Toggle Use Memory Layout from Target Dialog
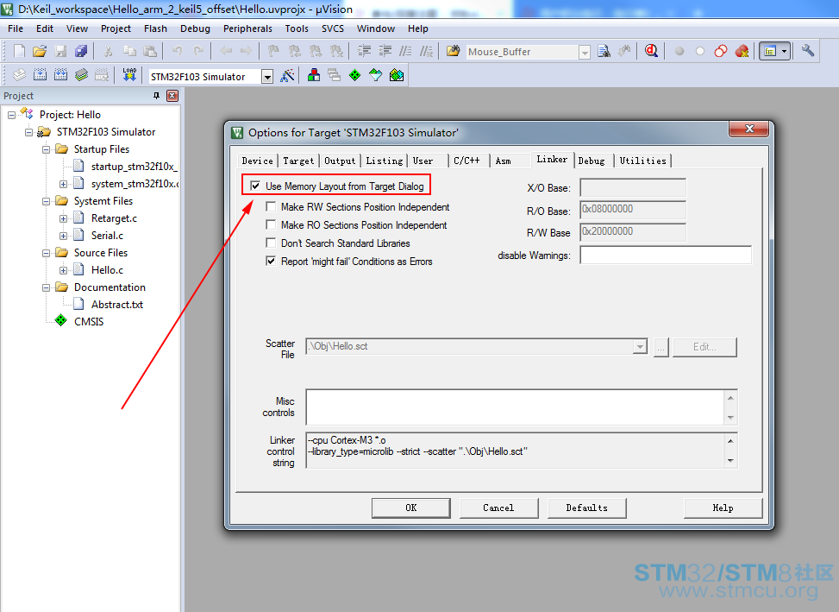The width and height of the screenshot is (839, 612). (255, 186)
